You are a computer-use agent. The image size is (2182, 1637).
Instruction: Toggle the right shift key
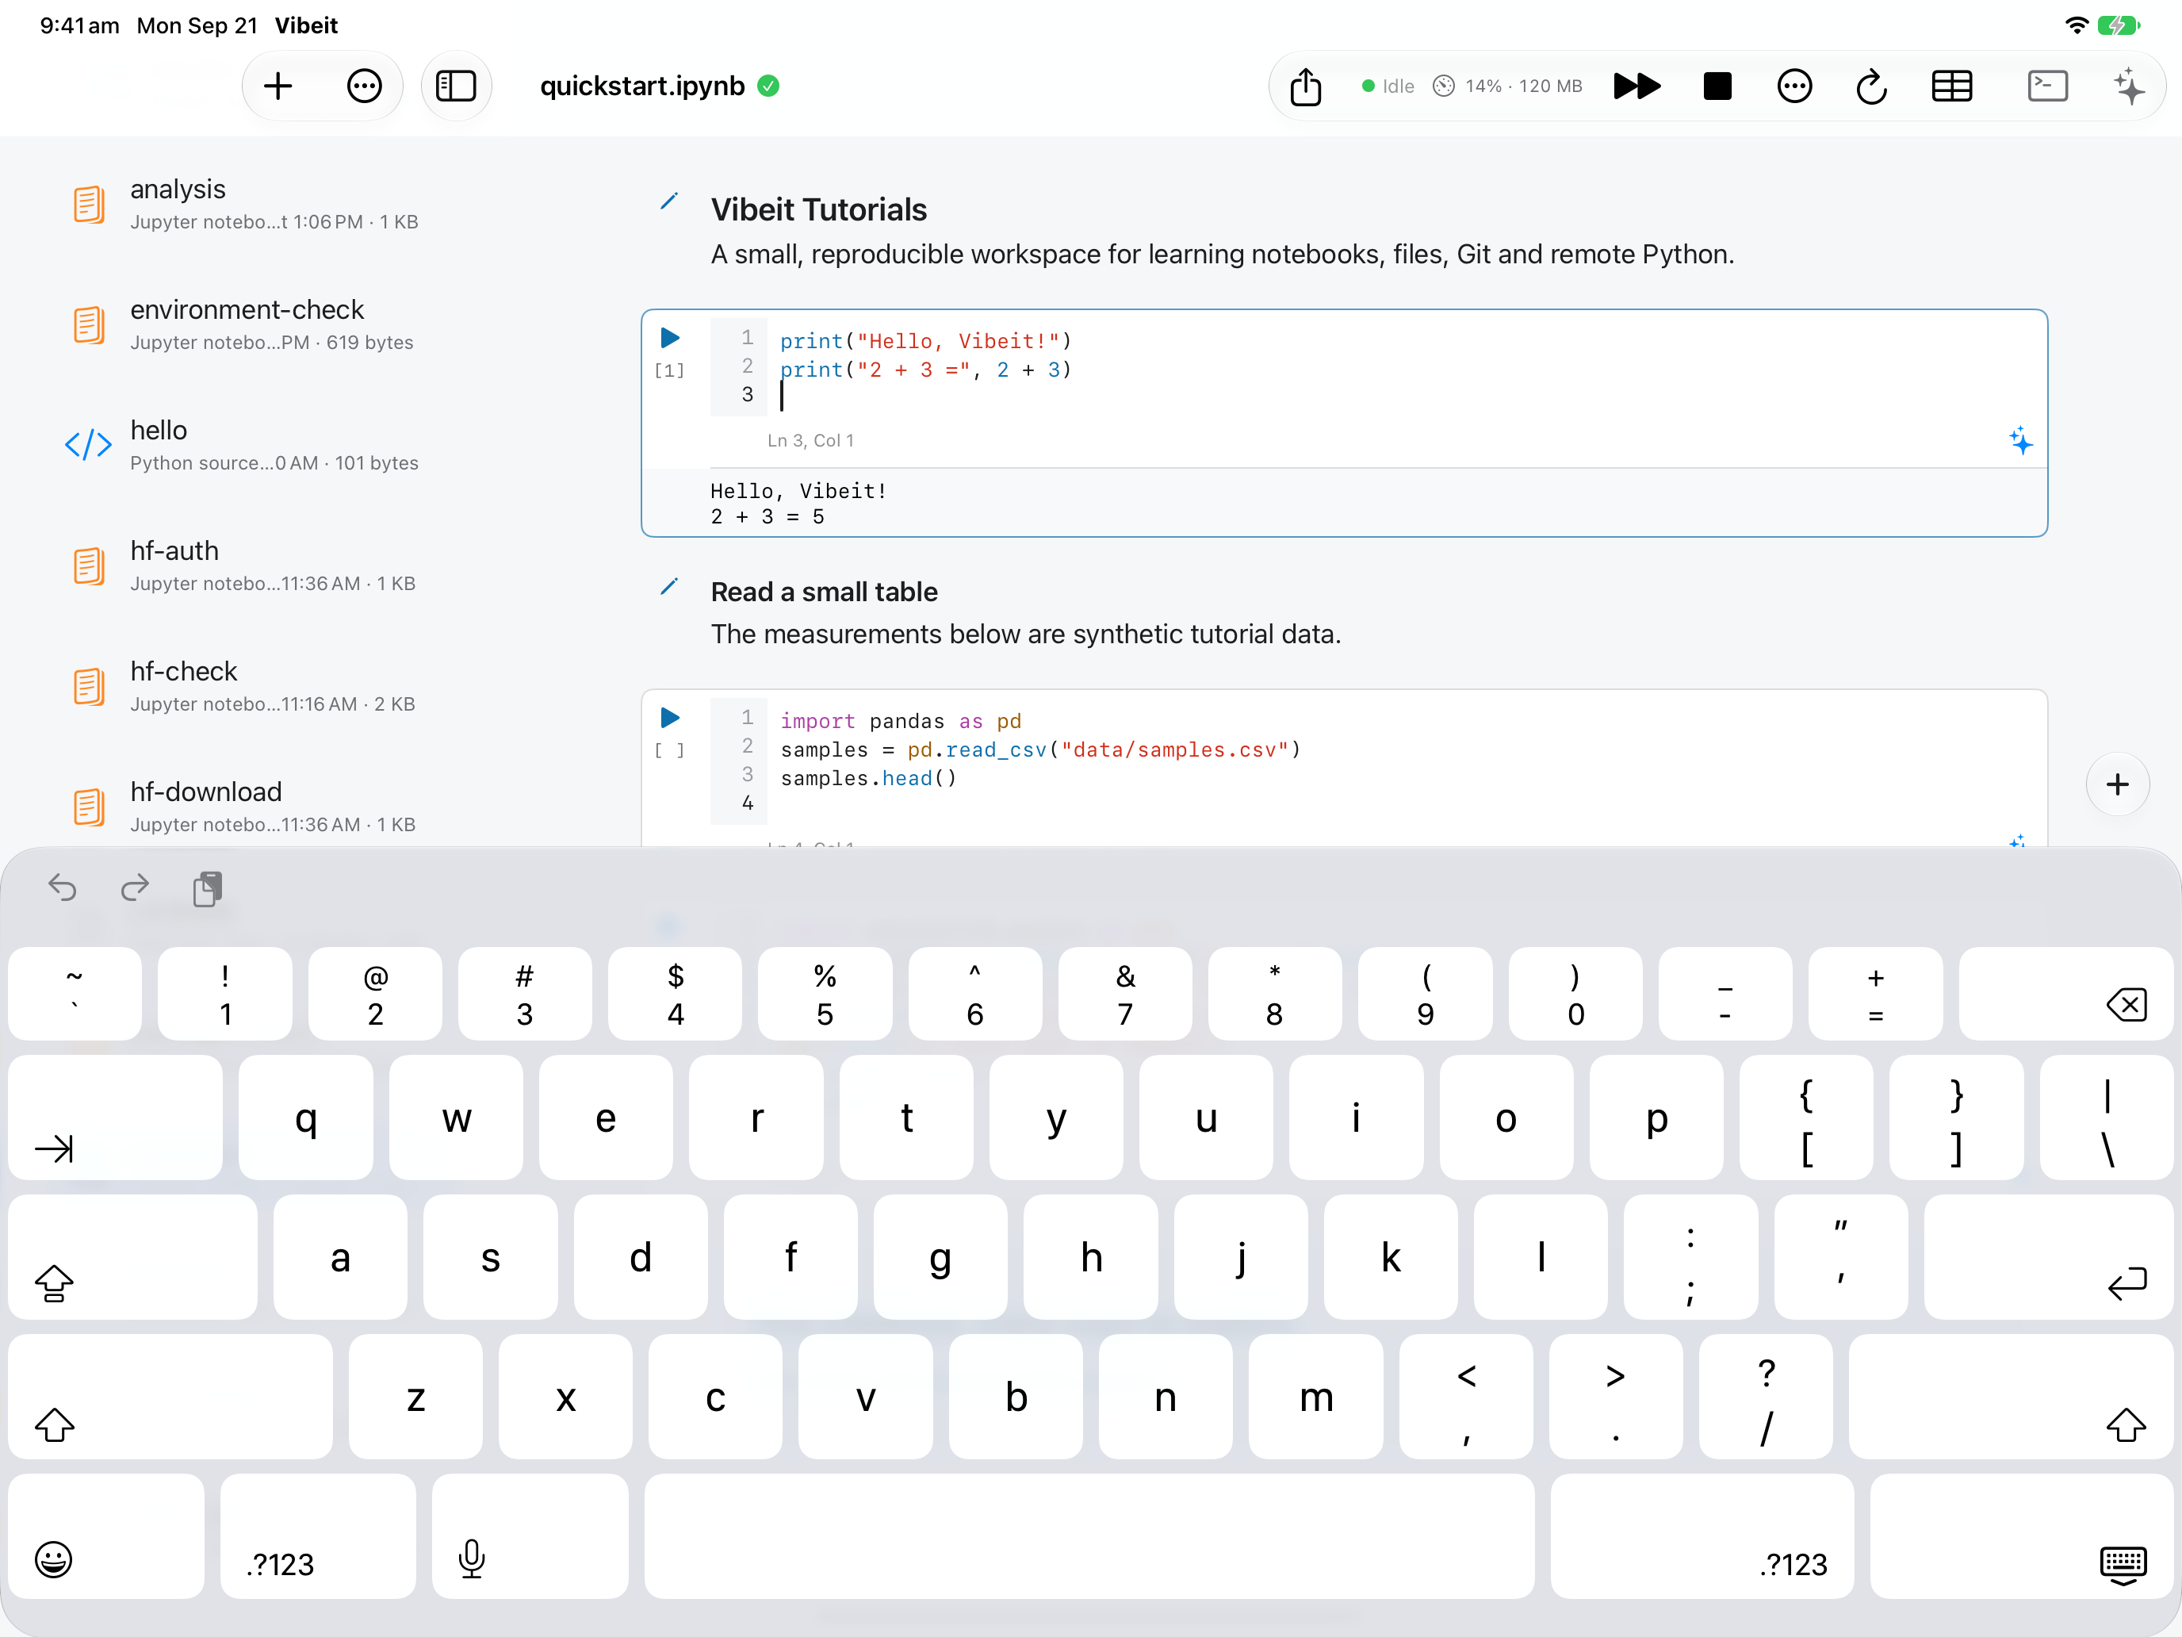tap(2012, 1397)
